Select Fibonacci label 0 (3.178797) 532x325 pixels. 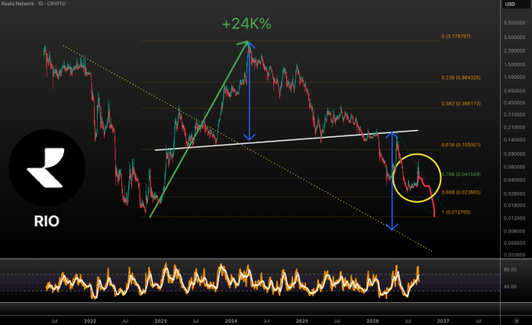456,36
